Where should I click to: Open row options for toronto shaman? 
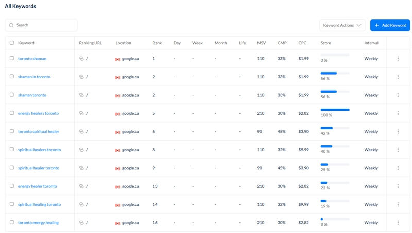[398, 59]
